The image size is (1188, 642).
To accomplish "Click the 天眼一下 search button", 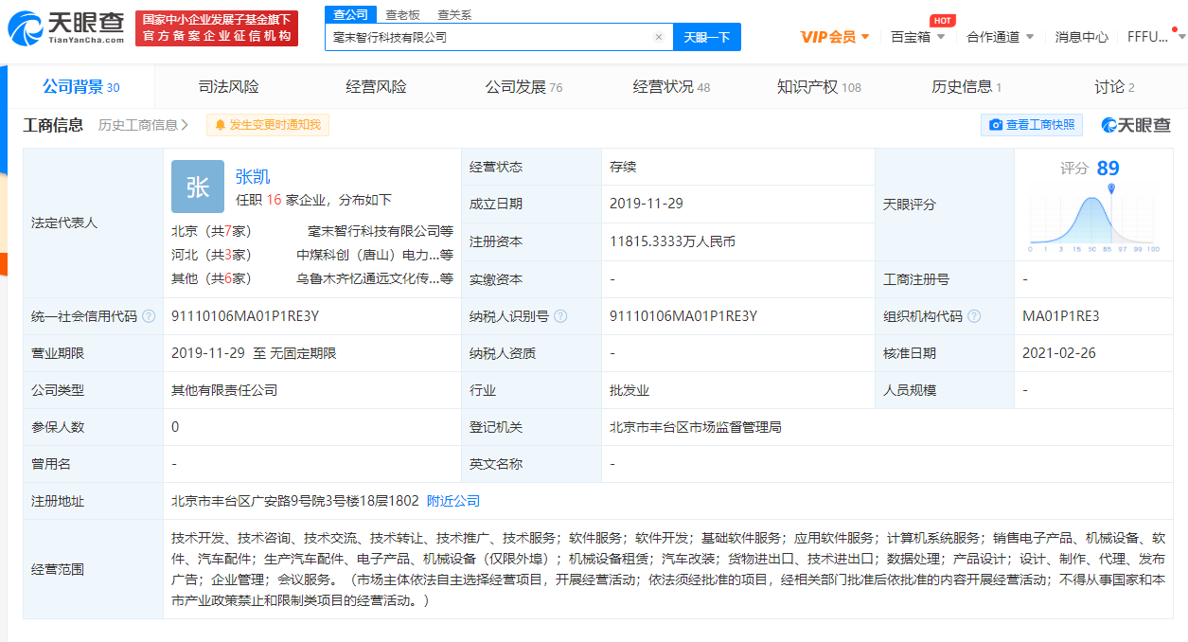I will point(707,37).
